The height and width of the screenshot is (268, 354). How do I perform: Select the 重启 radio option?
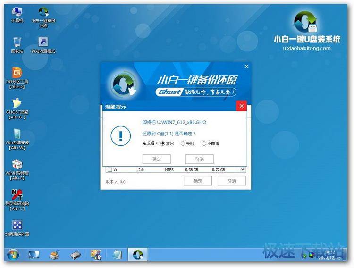click(x=167, y=143)
